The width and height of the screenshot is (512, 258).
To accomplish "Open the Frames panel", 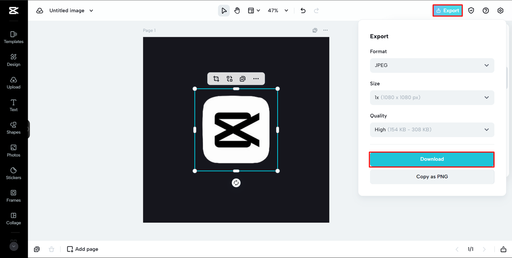I will (x=14, y=196).
